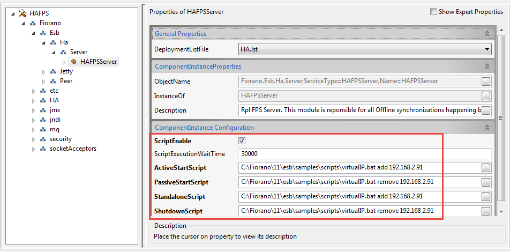
Task: Select the jndi tree item label
Action: 55,120
